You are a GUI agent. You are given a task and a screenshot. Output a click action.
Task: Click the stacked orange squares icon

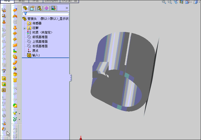(x=15, y=57)
